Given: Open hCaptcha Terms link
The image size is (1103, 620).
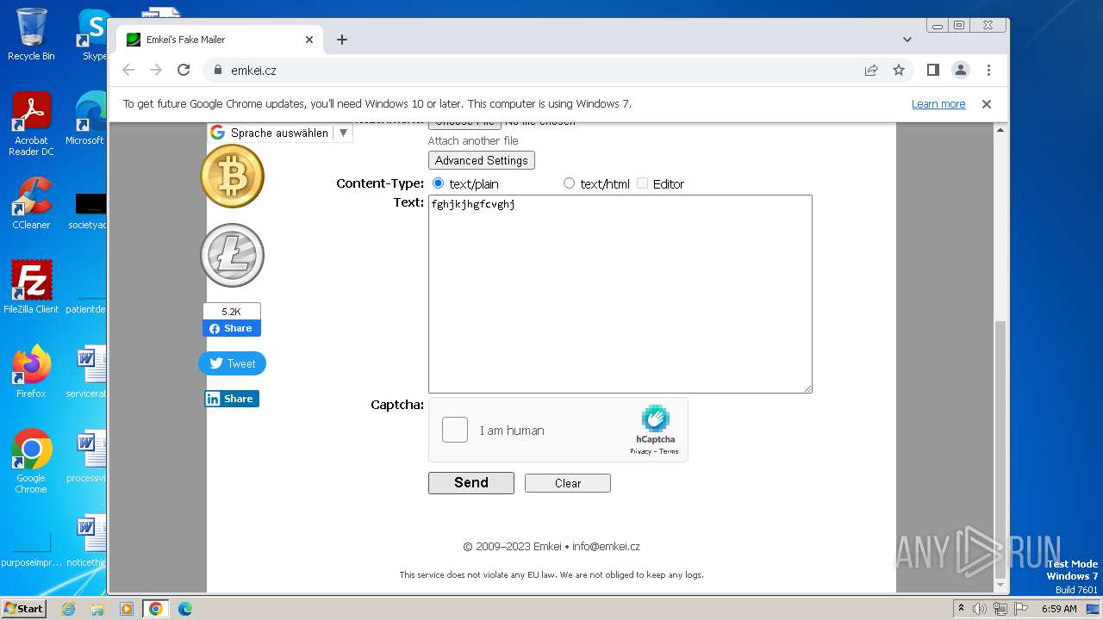Looking at the screenshot, I should click(x=670, y=451).
